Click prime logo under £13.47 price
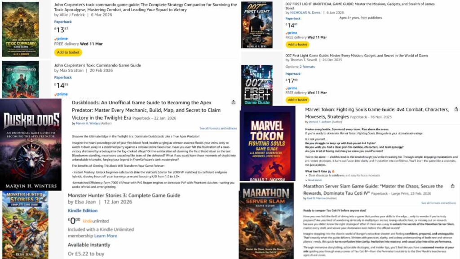Image resolution: width=460 pixels, height=259 pixels. 61,39
